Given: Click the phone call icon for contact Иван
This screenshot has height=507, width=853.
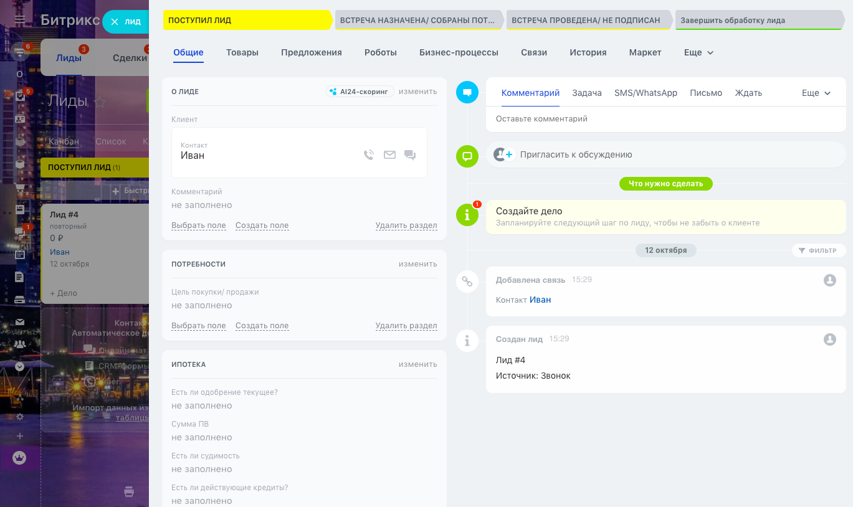Looking at the screenshot, I should pyautogui.click(x=369, y=155).
